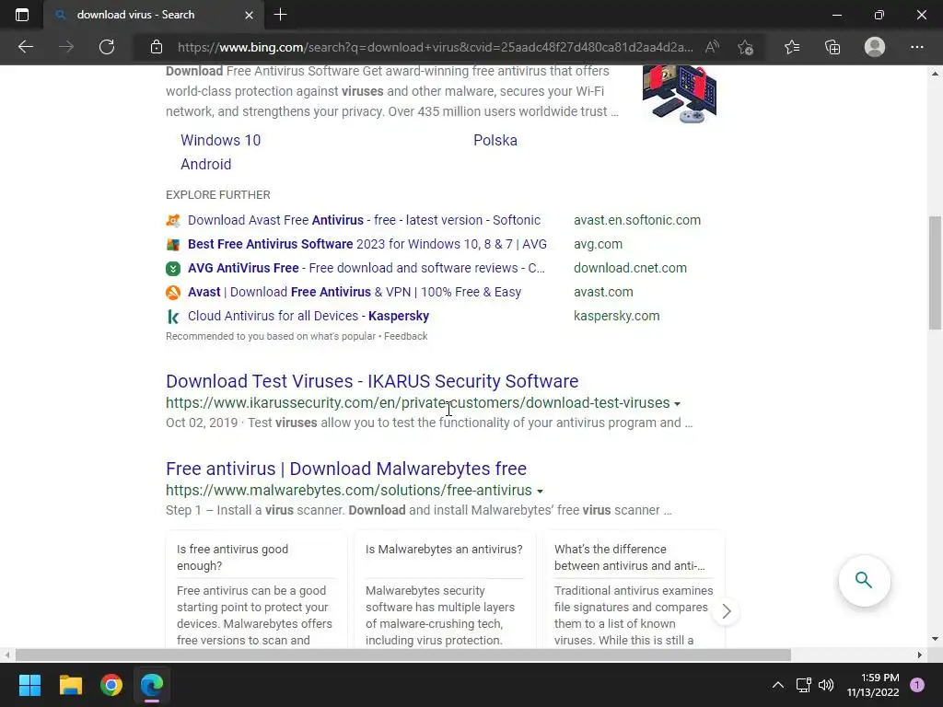943x707 pixels.
Task: Show next cards with carousel chevron
Action: click(x=726, y=611)
